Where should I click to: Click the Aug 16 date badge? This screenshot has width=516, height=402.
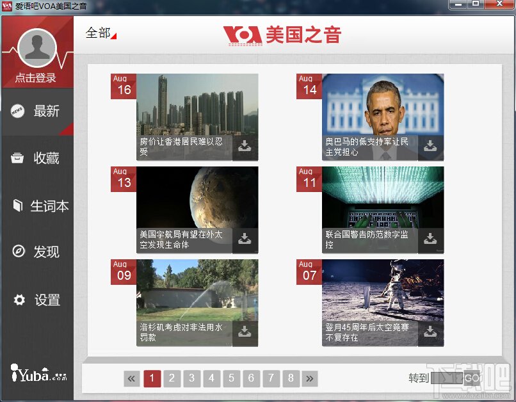[x=124, y=86]
